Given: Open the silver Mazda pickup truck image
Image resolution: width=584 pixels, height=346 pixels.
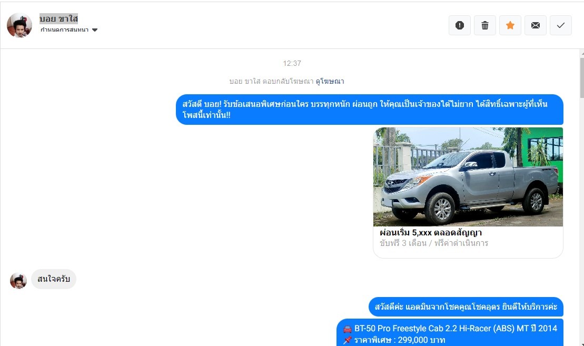Looking at the screenshot, I should pos(468,176).
